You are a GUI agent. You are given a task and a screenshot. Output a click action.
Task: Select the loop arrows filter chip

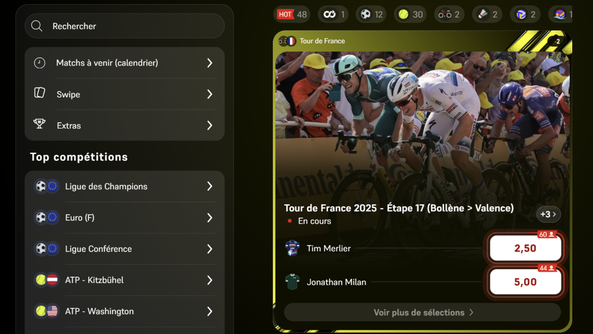point(333,15)
